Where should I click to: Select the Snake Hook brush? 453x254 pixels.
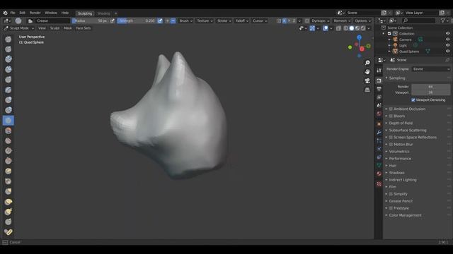[x=8, y=212]
